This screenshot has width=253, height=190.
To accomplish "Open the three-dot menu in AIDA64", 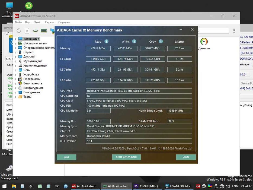I will (x=234, y=31).
